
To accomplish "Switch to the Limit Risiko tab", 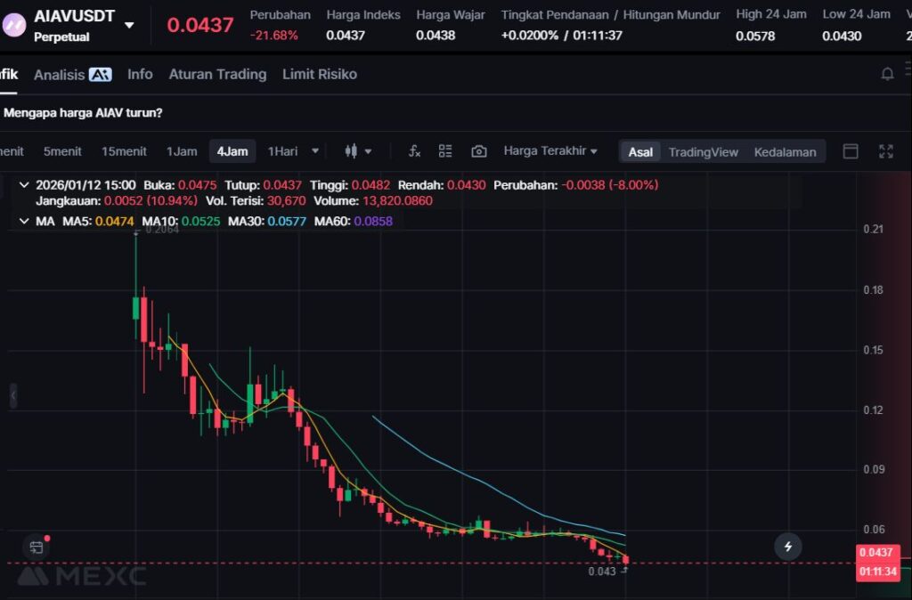I will (319, 74).
